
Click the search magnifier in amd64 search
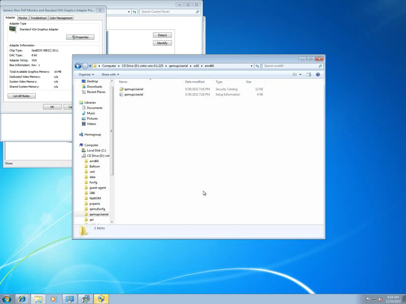coord(320,66)
